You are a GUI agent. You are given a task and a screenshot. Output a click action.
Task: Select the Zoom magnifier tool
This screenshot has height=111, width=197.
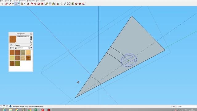pos(65,4)
